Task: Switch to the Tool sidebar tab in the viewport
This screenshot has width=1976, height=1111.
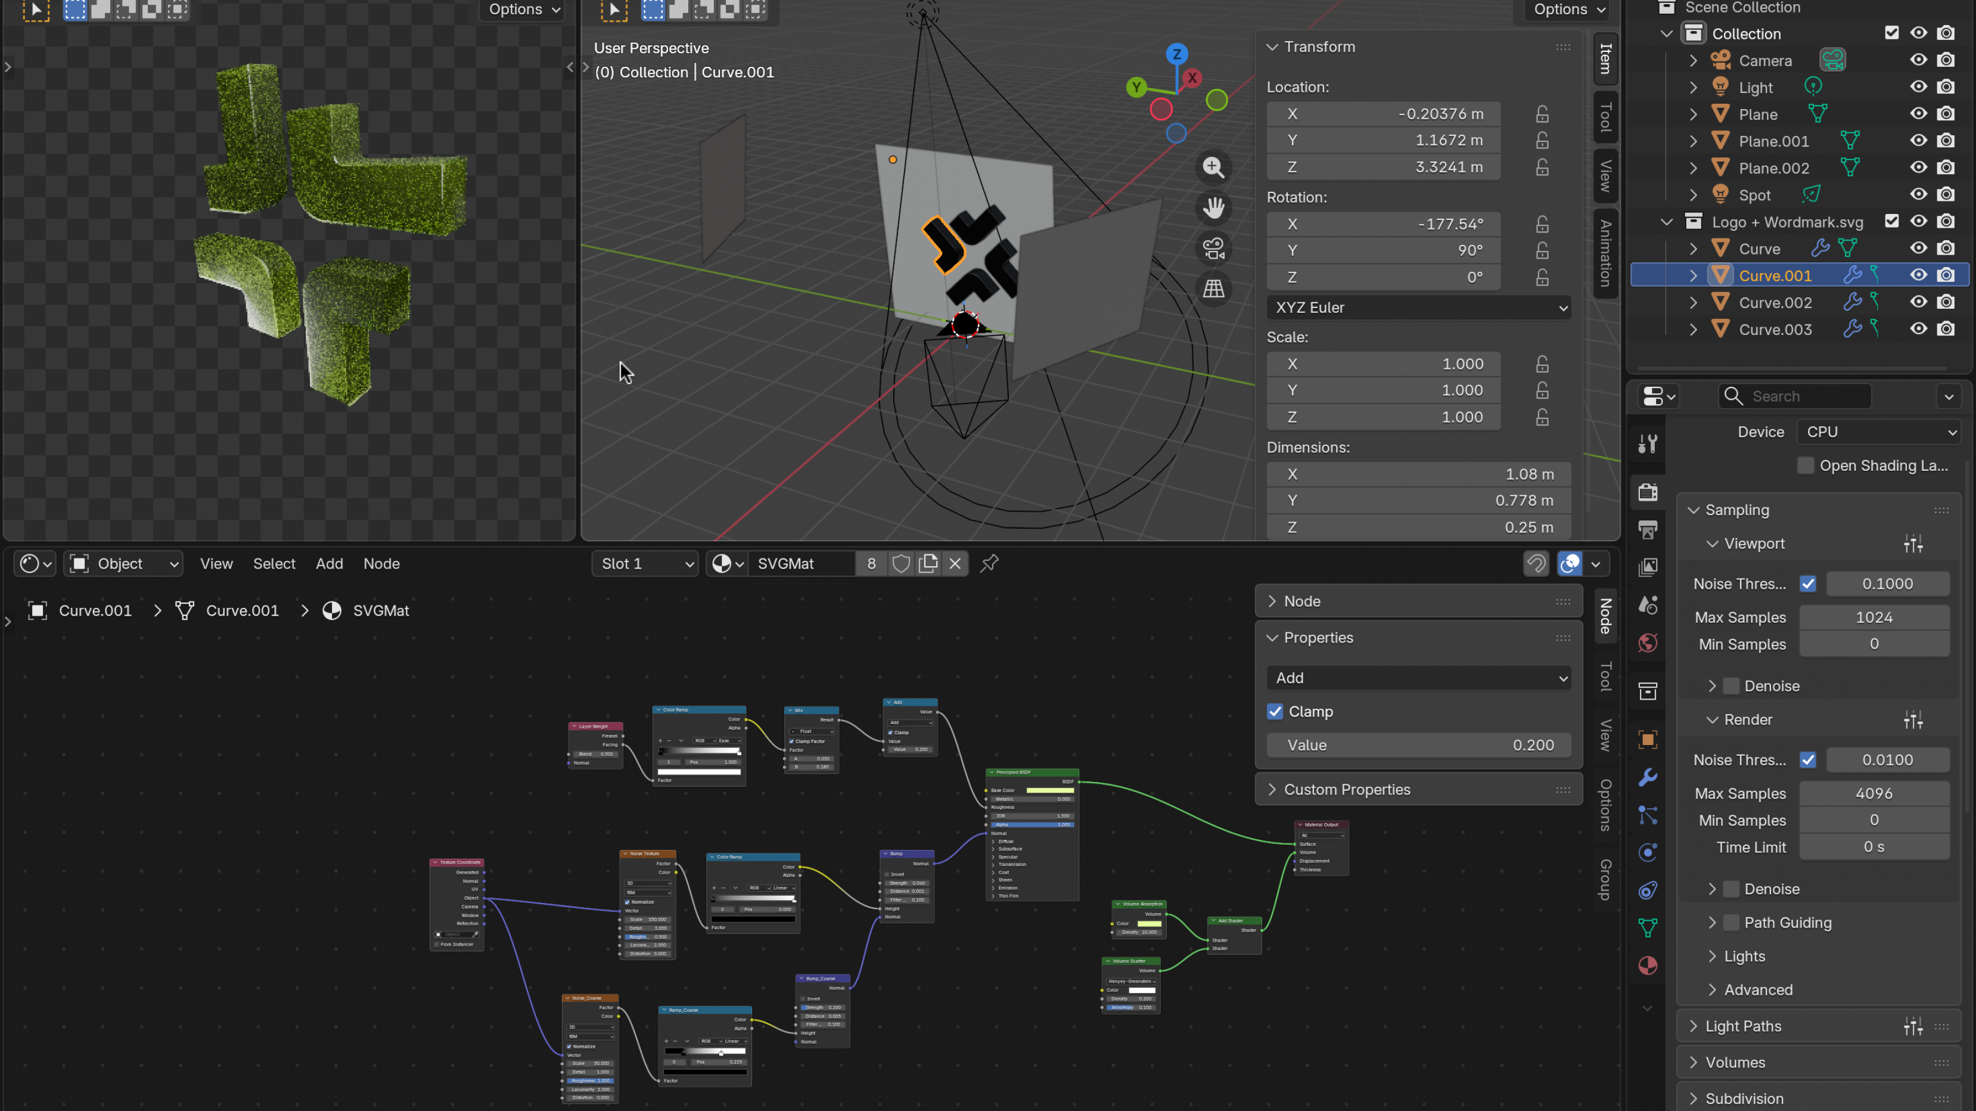Action: [x=1605, y=117]
